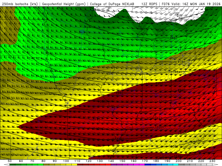This screenshot has width=222, height=166.
Task: Click the bright yellow swatch just before 110
Action: (x=74, y=165)
